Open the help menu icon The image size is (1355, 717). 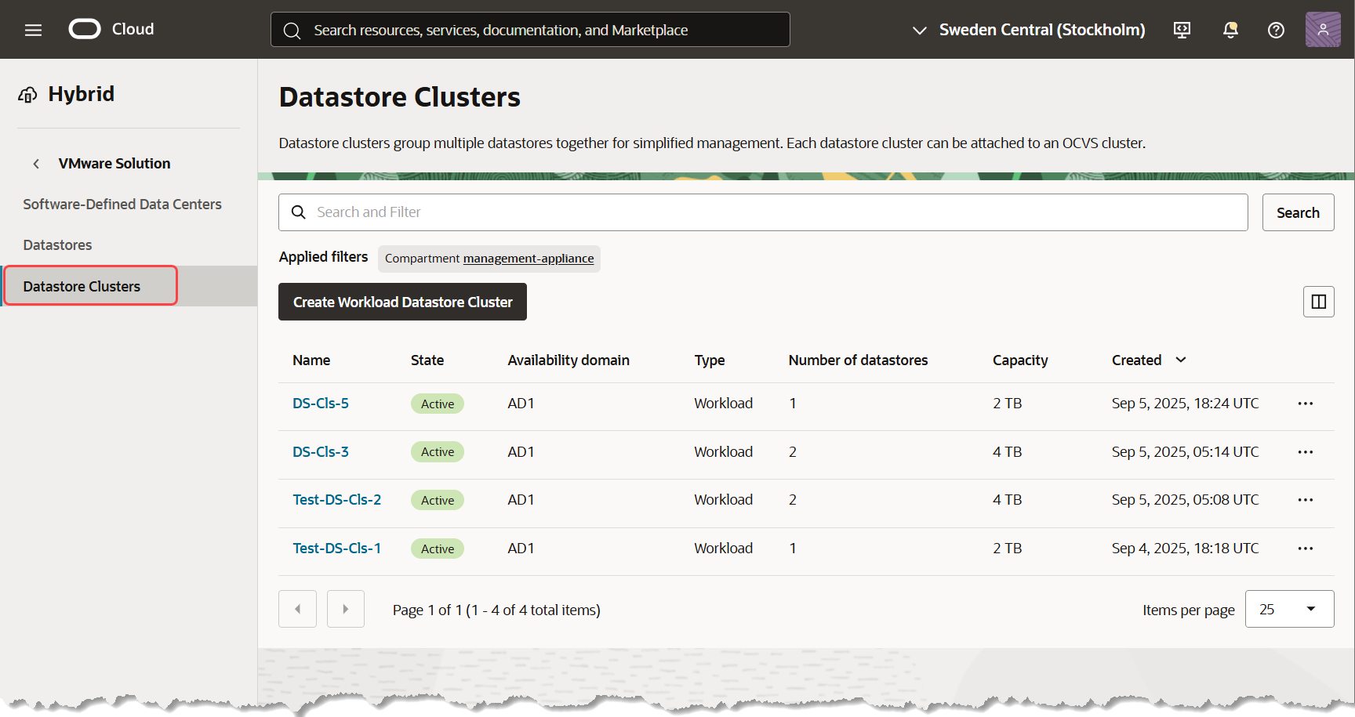[x=1276, y=30]
